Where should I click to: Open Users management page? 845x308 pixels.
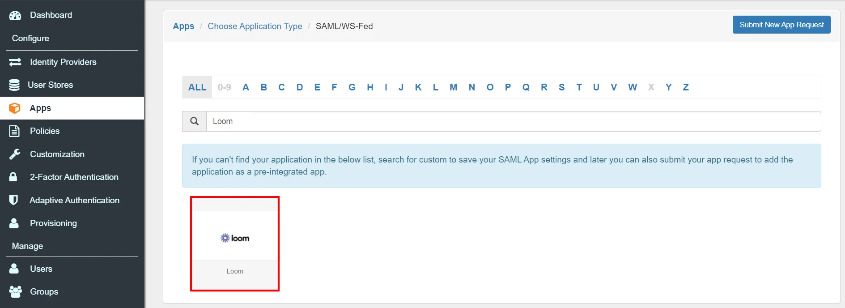[41, 269]
